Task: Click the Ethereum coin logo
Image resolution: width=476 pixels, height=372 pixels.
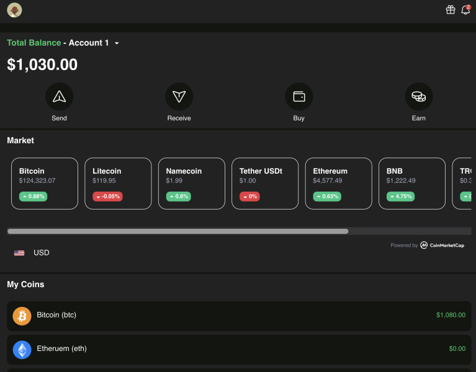Action: pos(22,350)
